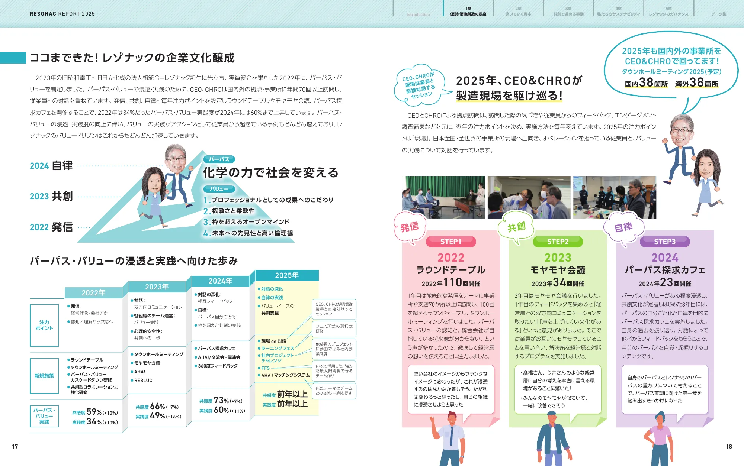Click the バリュー label badge
744x466 pixels.
(x=219, y=189)
